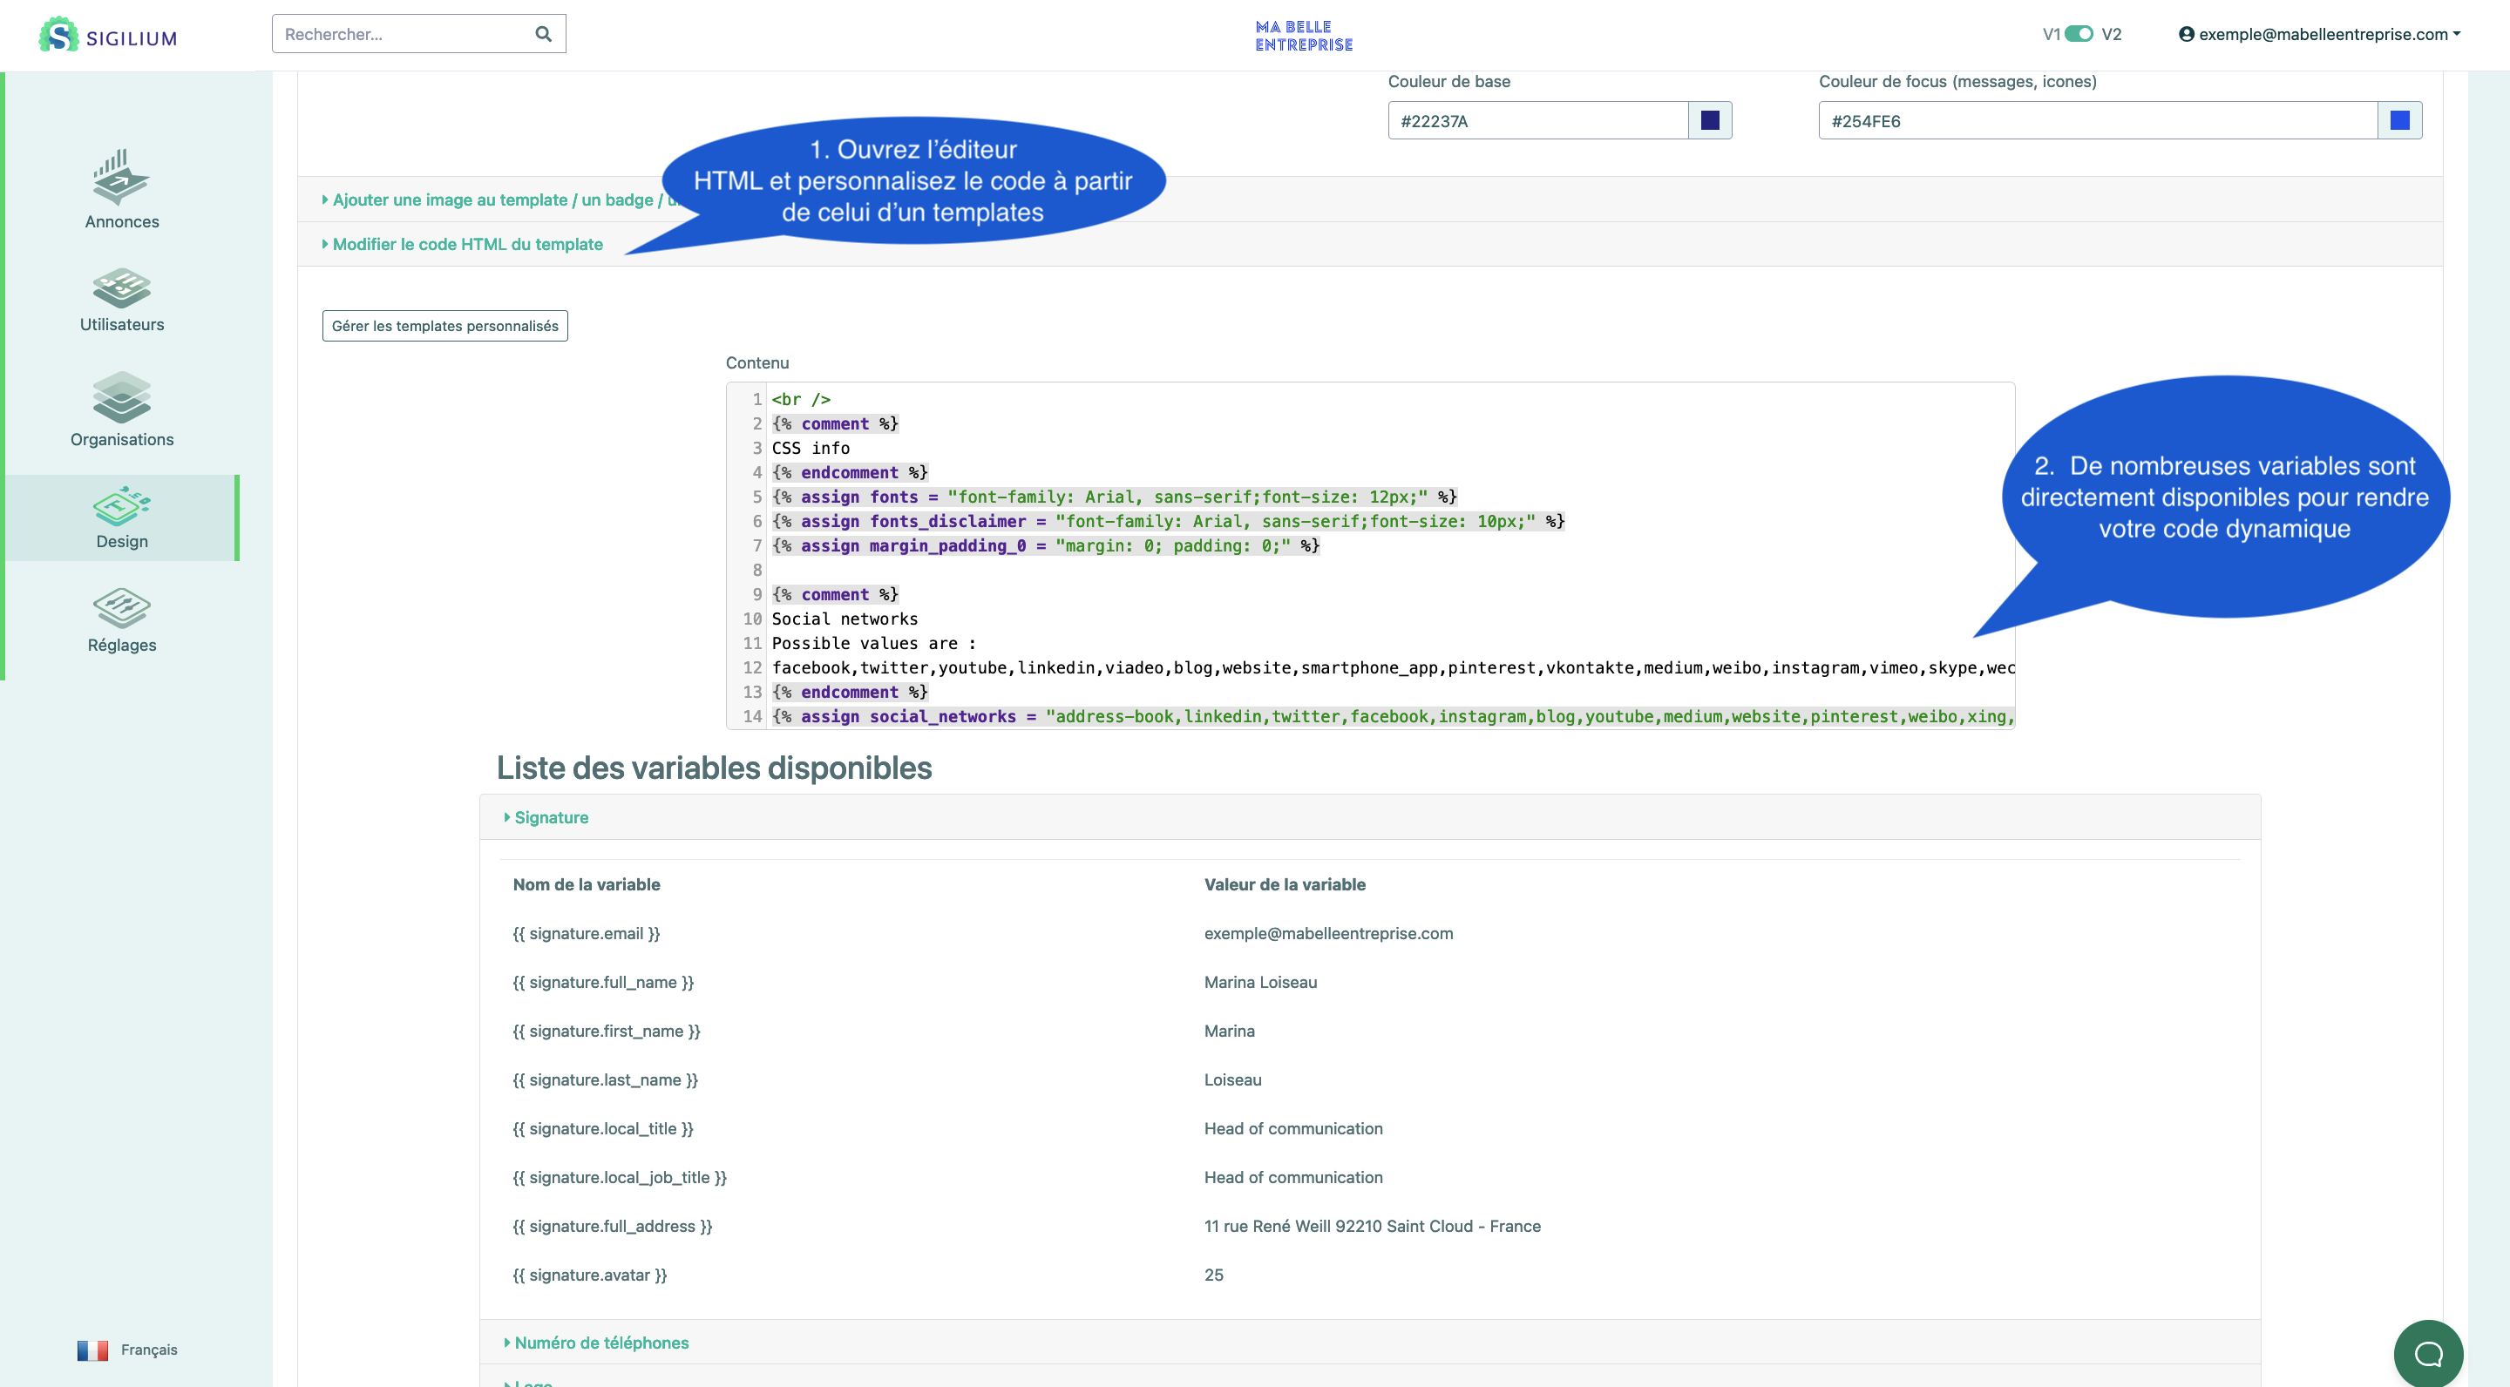The width and height of the screenshot is (2510, 1387).
Task: Collapse the Signature variables section
Action: click(551, 817)
